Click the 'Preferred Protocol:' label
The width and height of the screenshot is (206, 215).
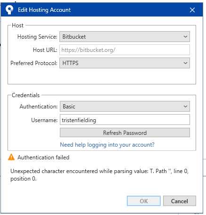coord(34,63)
